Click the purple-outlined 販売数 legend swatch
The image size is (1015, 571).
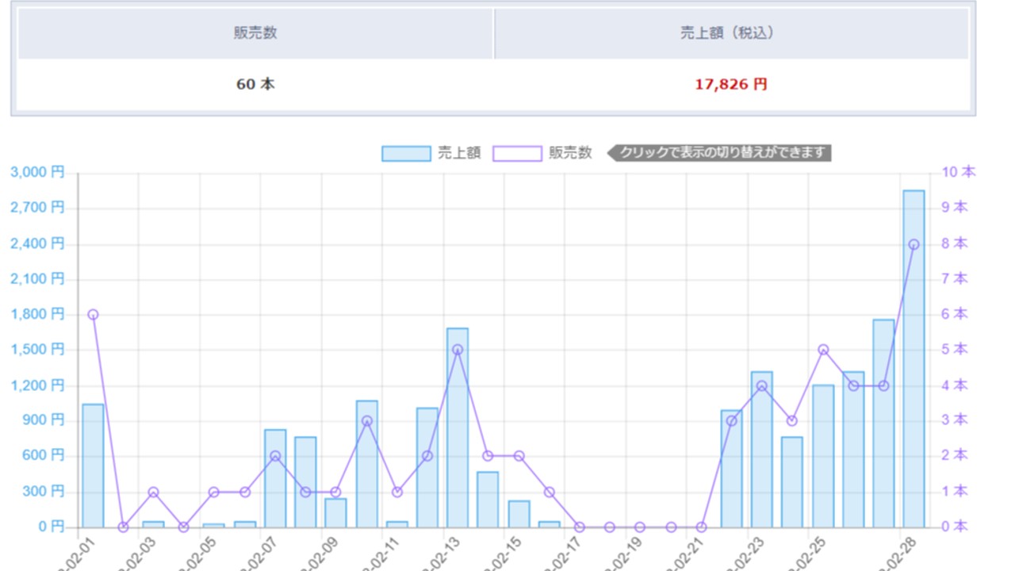(517, 153)
